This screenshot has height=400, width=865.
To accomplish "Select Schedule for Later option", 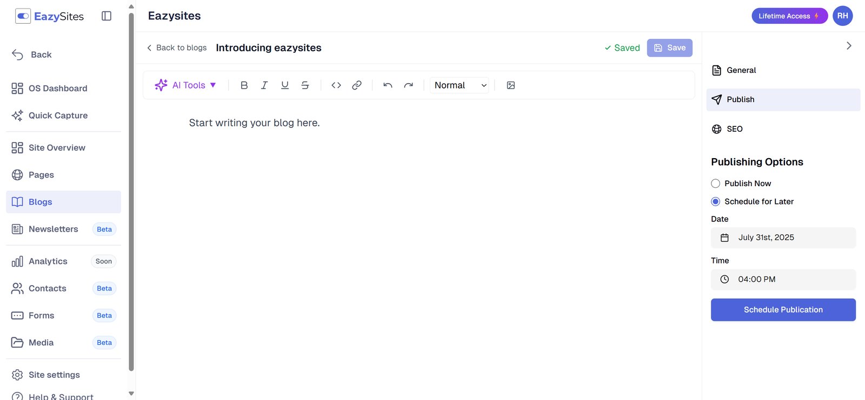I will tap(715, 201).
